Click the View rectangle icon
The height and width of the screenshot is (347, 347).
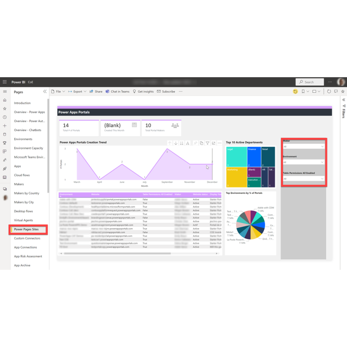[x=314, y=92]
